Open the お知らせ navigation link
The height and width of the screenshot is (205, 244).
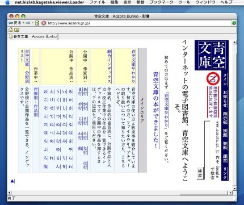click(x=225, y=99)
